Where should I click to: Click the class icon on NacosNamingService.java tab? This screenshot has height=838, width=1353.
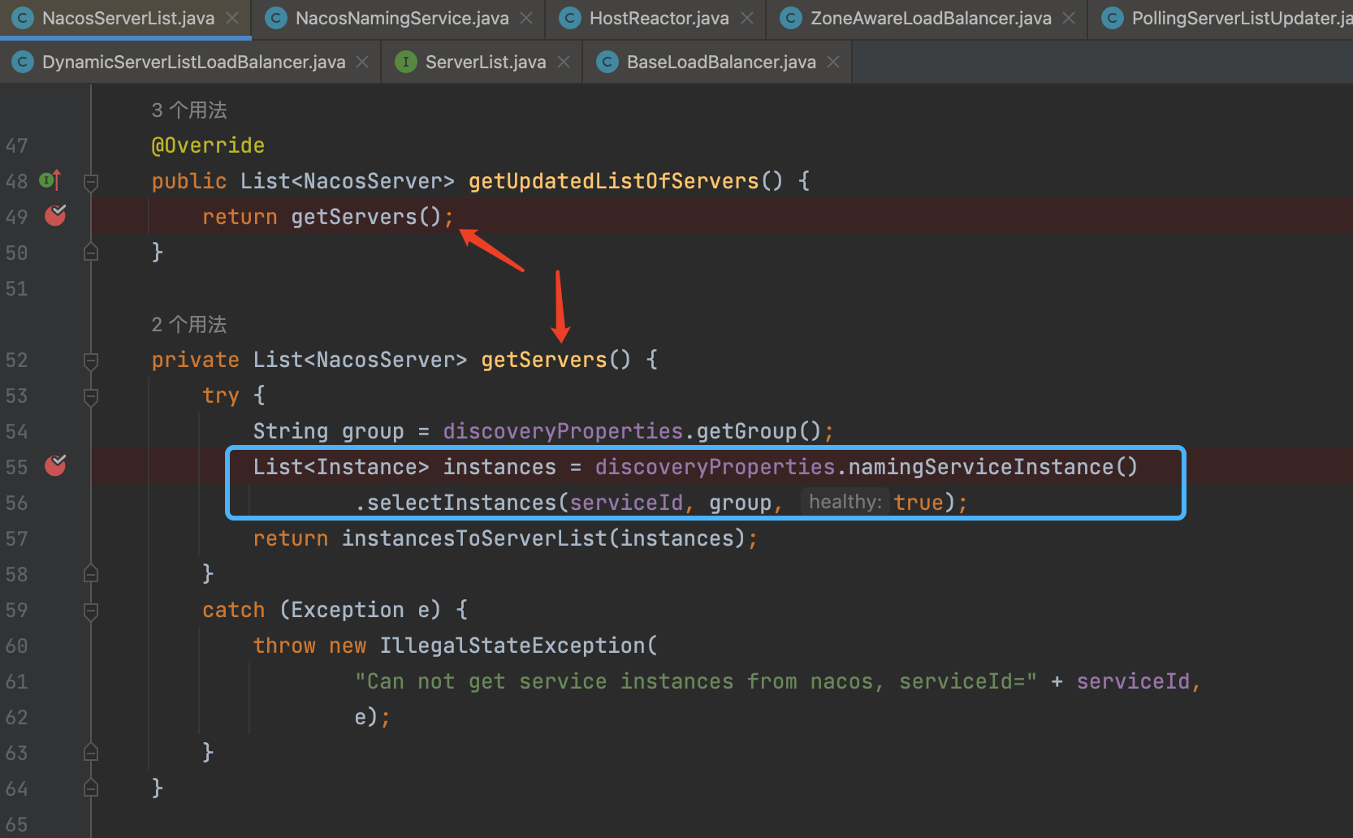[x=276, y=18]
